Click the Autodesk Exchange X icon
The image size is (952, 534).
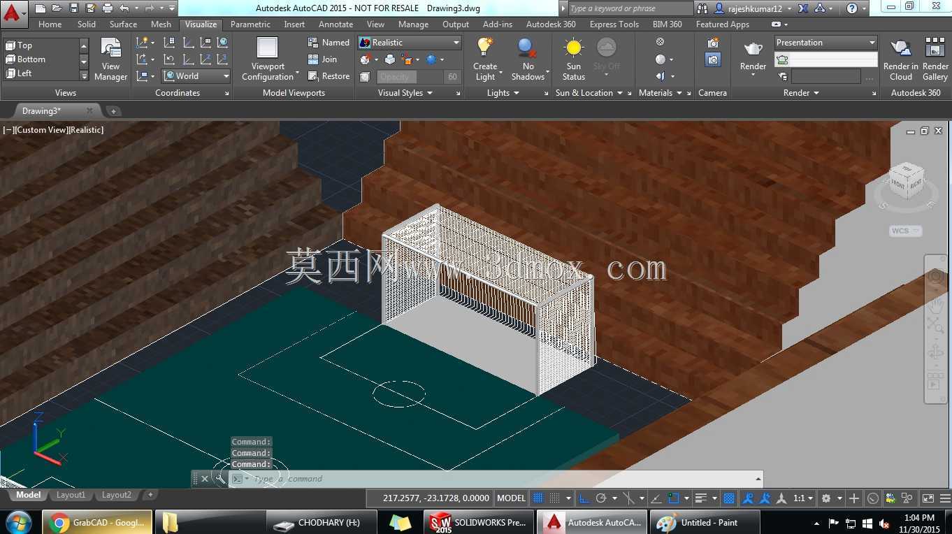(803, 8)
